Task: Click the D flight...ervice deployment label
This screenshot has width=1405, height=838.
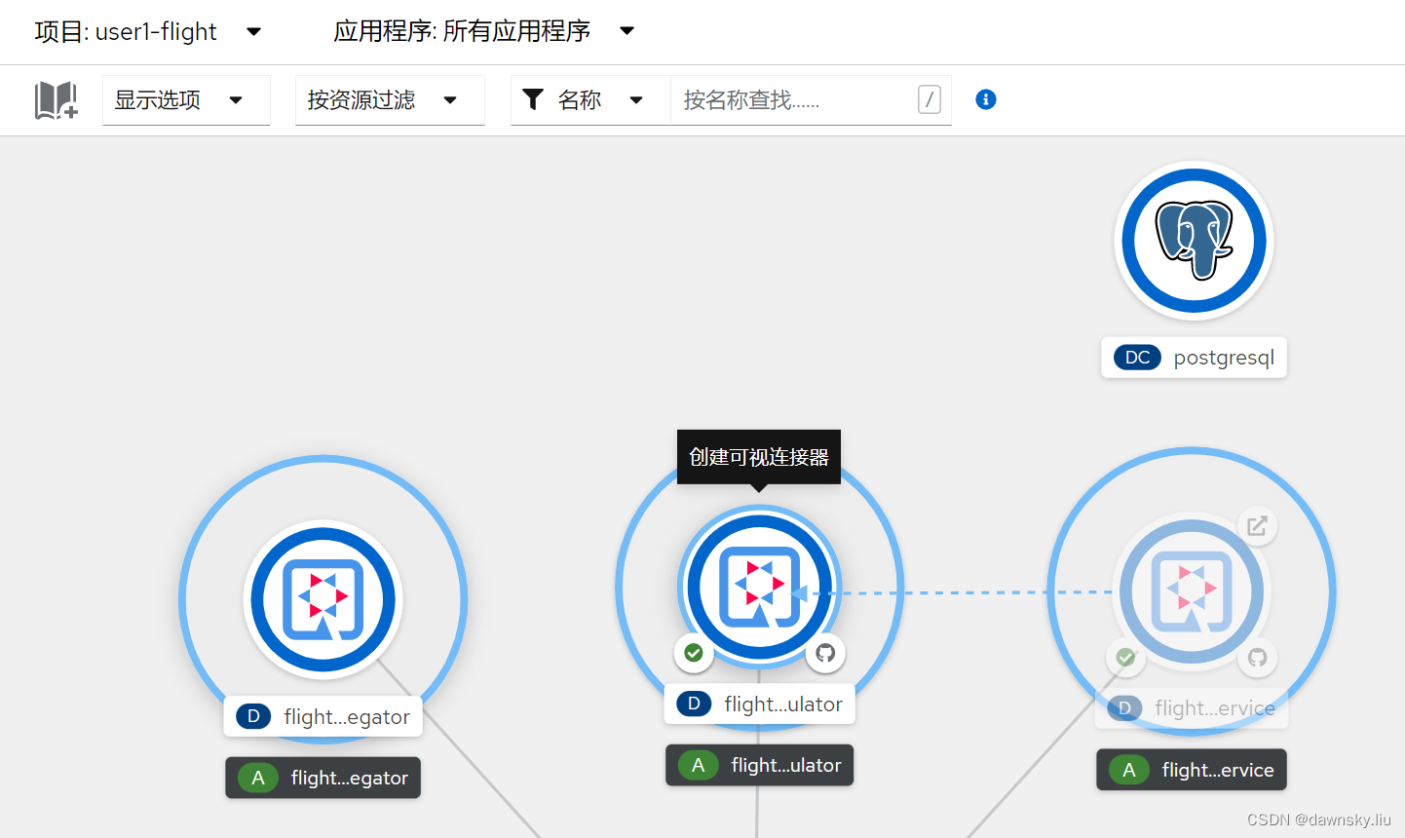Action: point(1192,708)
